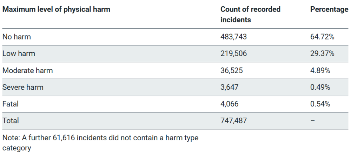Click the 4.89% percentage cell
Viewport: 351px width, 155px height.
coord(320,71)
